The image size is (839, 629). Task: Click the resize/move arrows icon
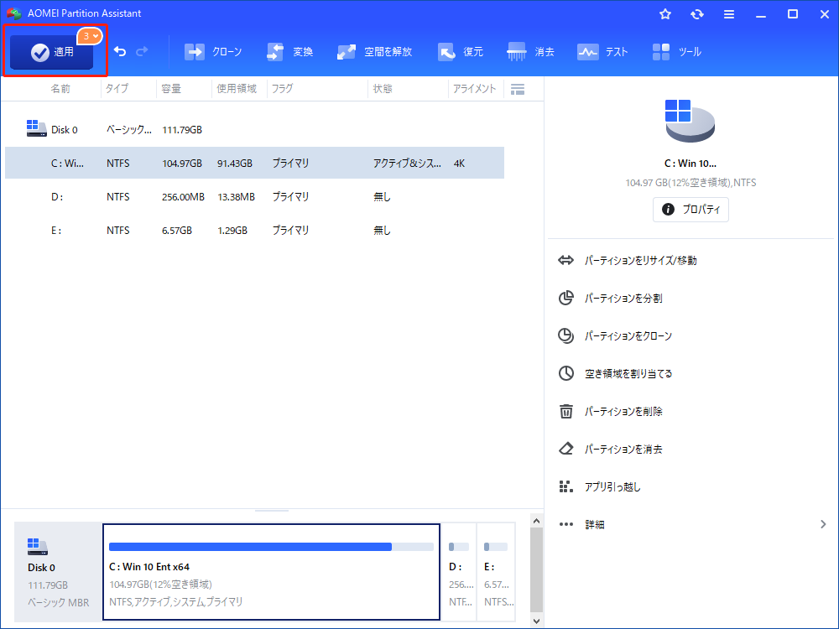[x=565, y=261]
